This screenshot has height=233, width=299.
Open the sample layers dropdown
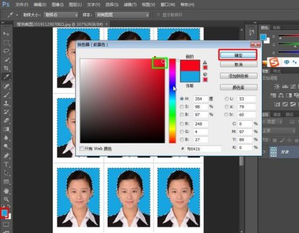[x=122, y=15]
